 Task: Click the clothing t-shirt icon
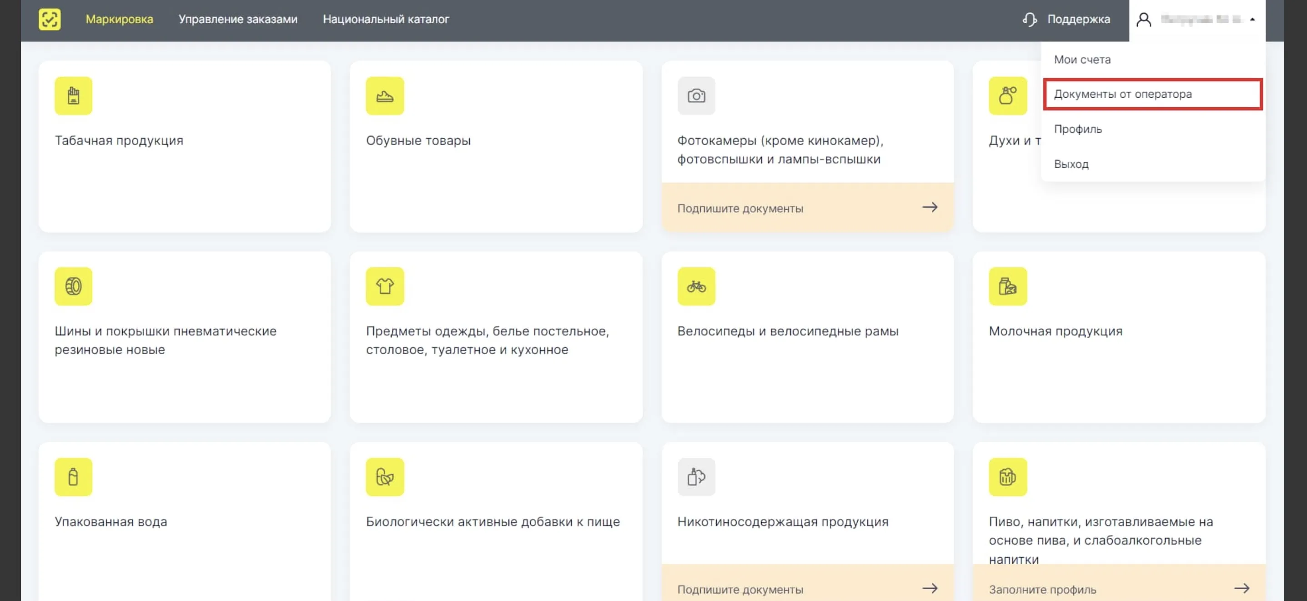click(385, 286)
